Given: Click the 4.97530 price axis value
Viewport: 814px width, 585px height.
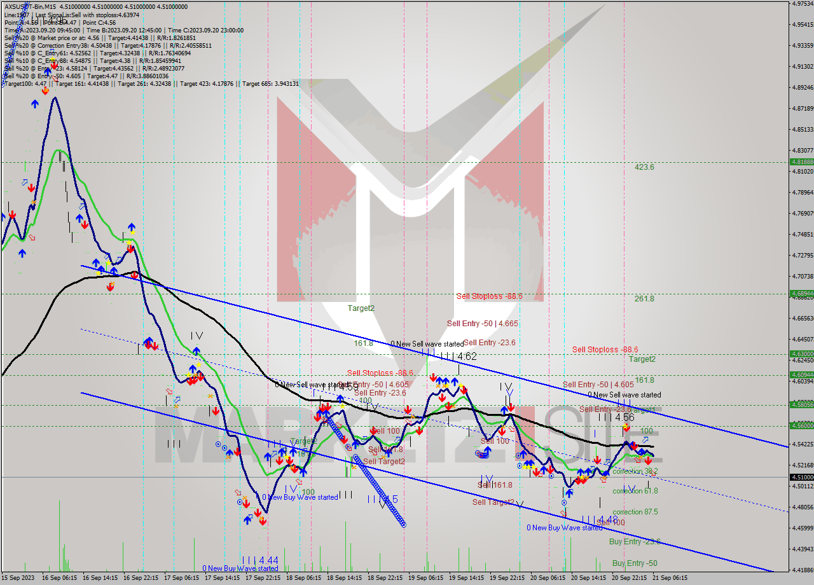Looking at the screenshot, I should [802, 4].
